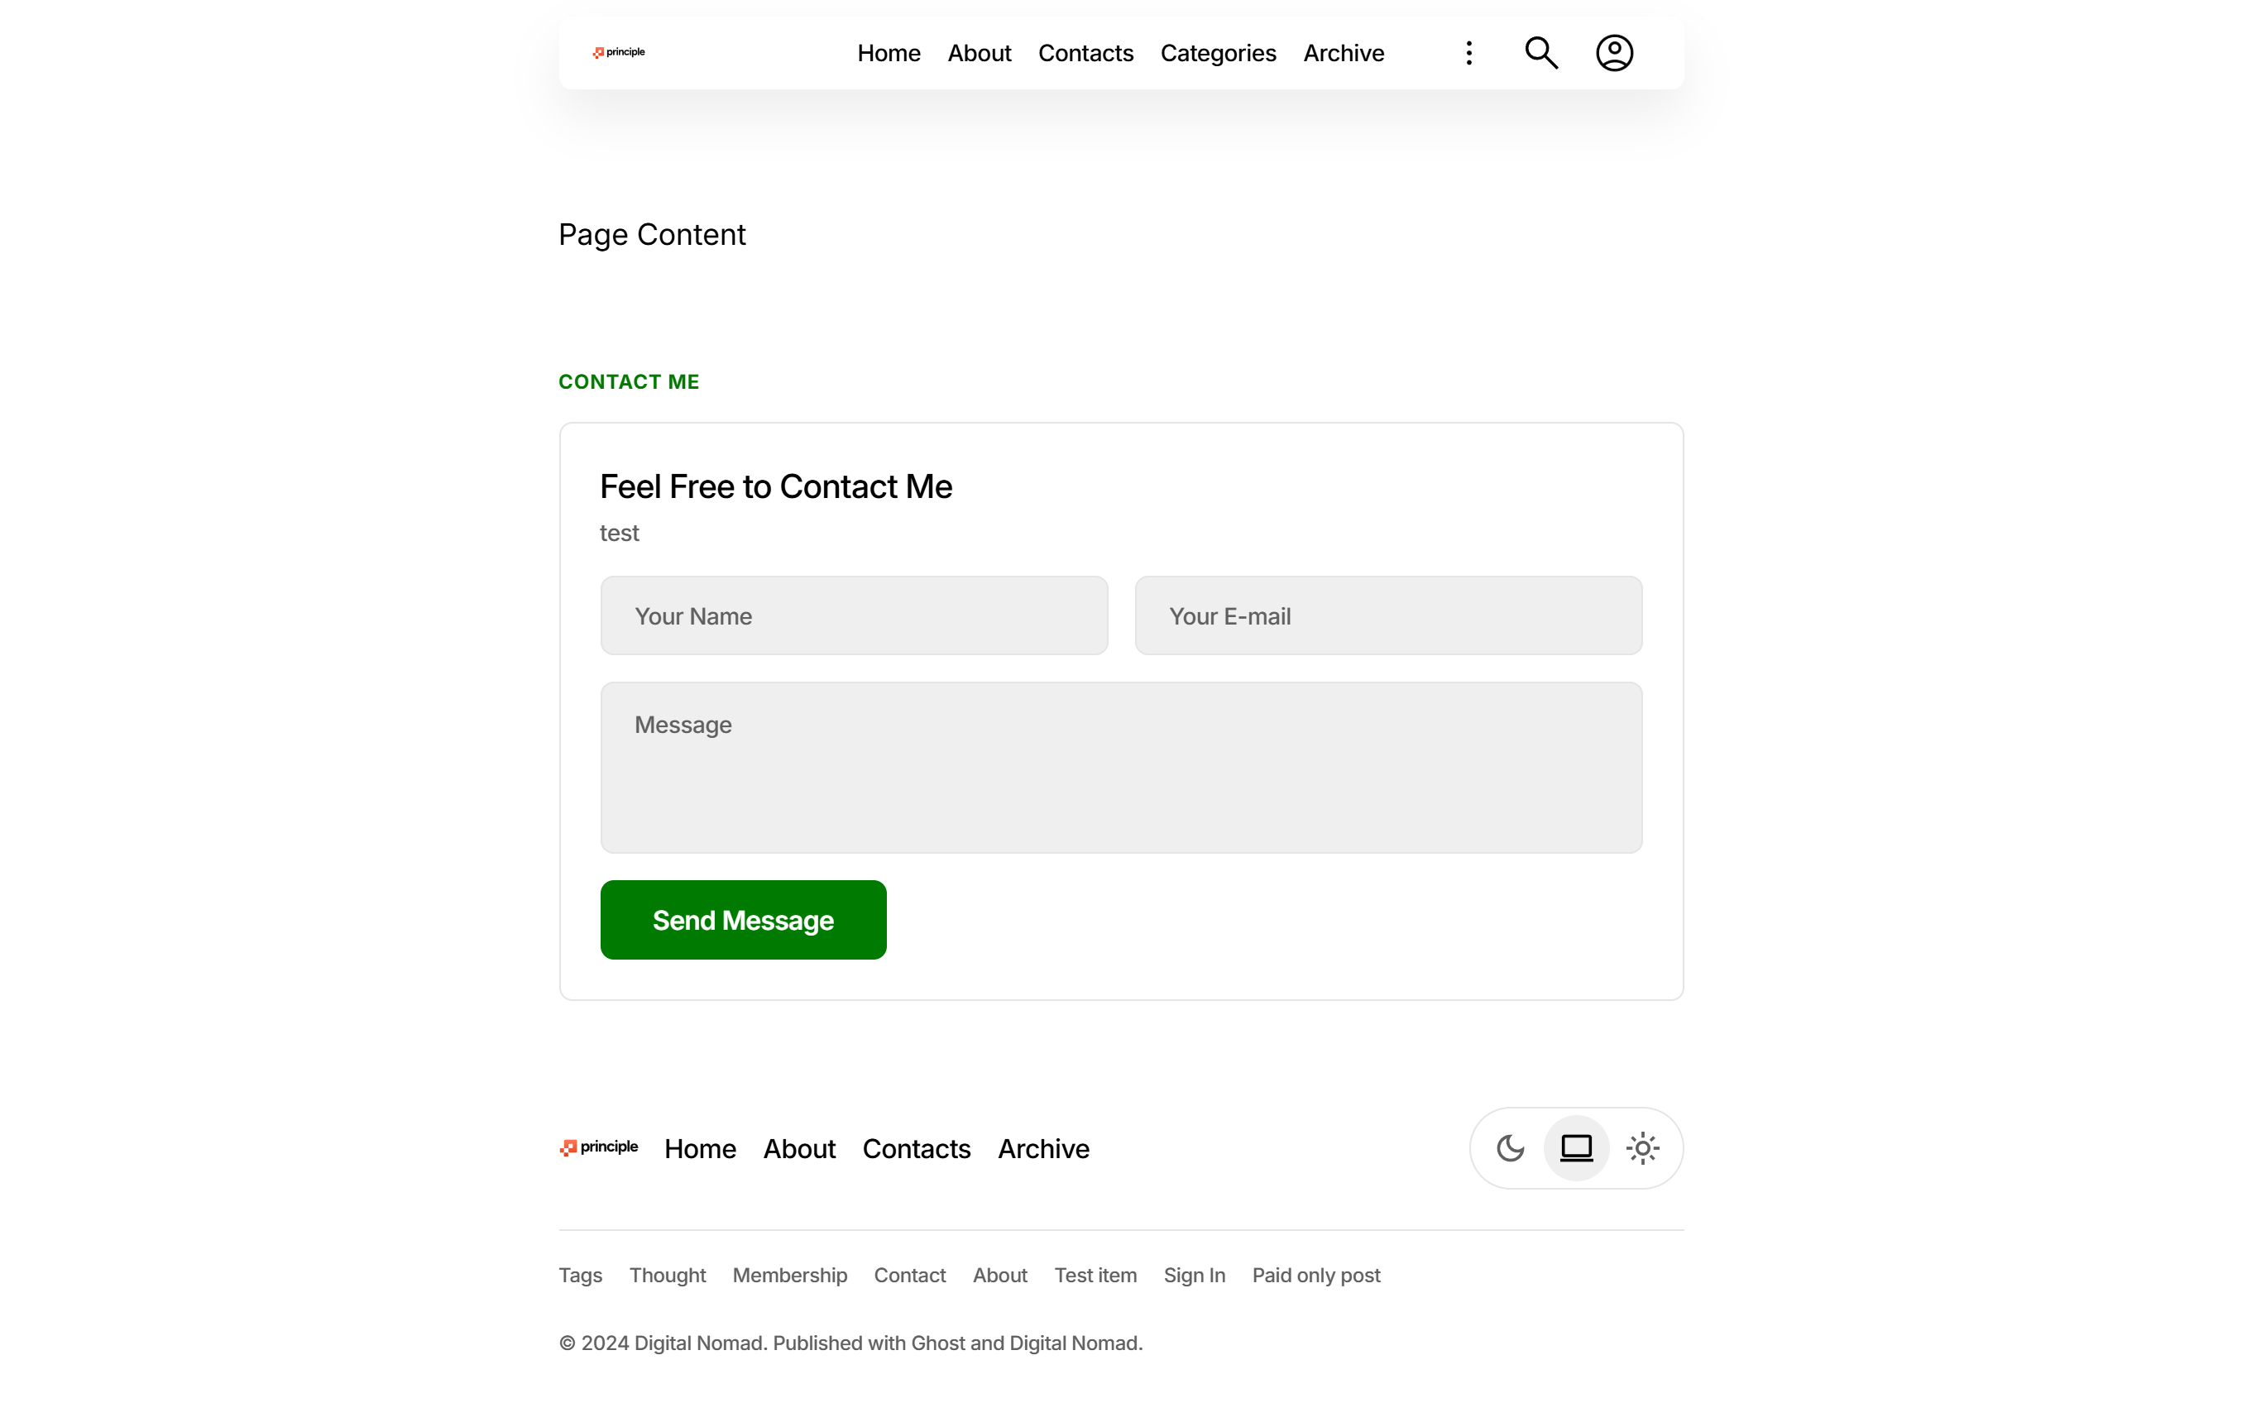
Task: Switch to dark mode with moon icon
Action: (1510, 1148)
